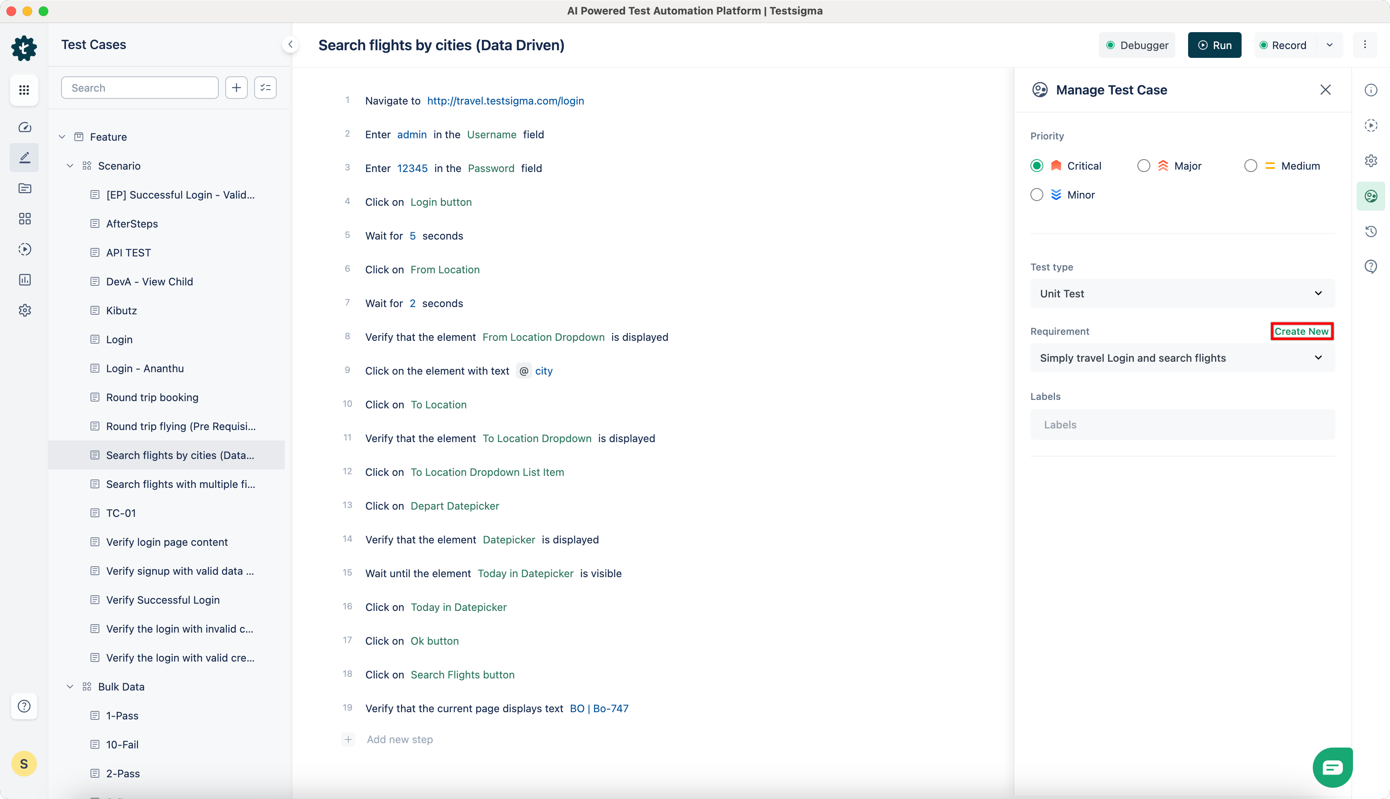Open the Dashboard speedometer icon in sidebar
Viewport: 1390px width, 799px height.
click(x=24, y=127)
